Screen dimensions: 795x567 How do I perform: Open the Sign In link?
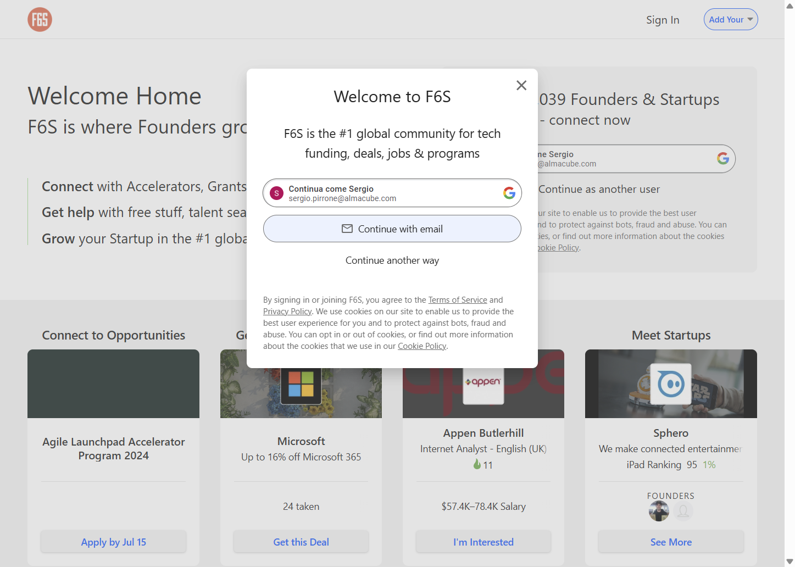click(663, 20)
